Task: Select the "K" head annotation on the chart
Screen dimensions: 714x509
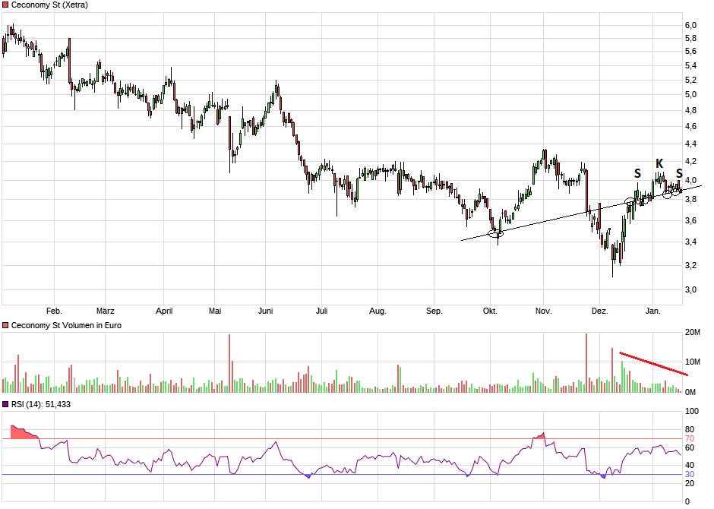Action: [x=659, y=163]
